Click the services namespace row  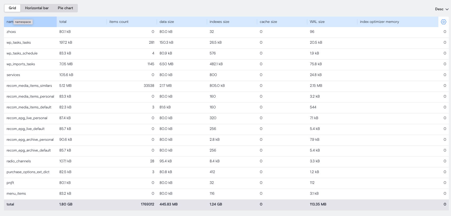(13, 75)
